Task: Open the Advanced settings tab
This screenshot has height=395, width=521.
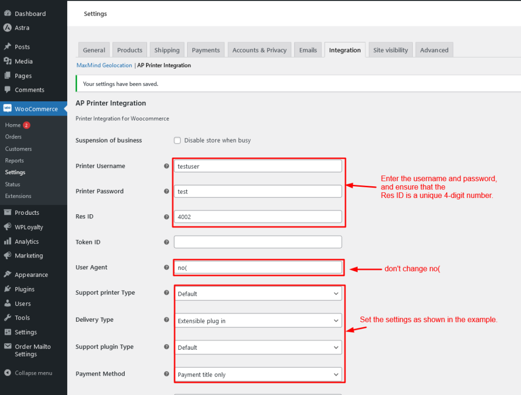Action: tap(434, 50)
